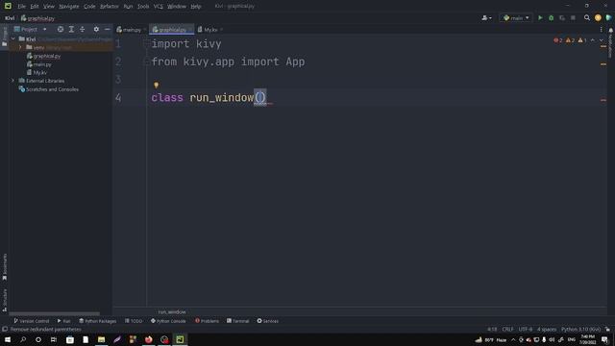Open File Explorer in Windows taskbar
The image size is (615, 346).
(101, 339)
